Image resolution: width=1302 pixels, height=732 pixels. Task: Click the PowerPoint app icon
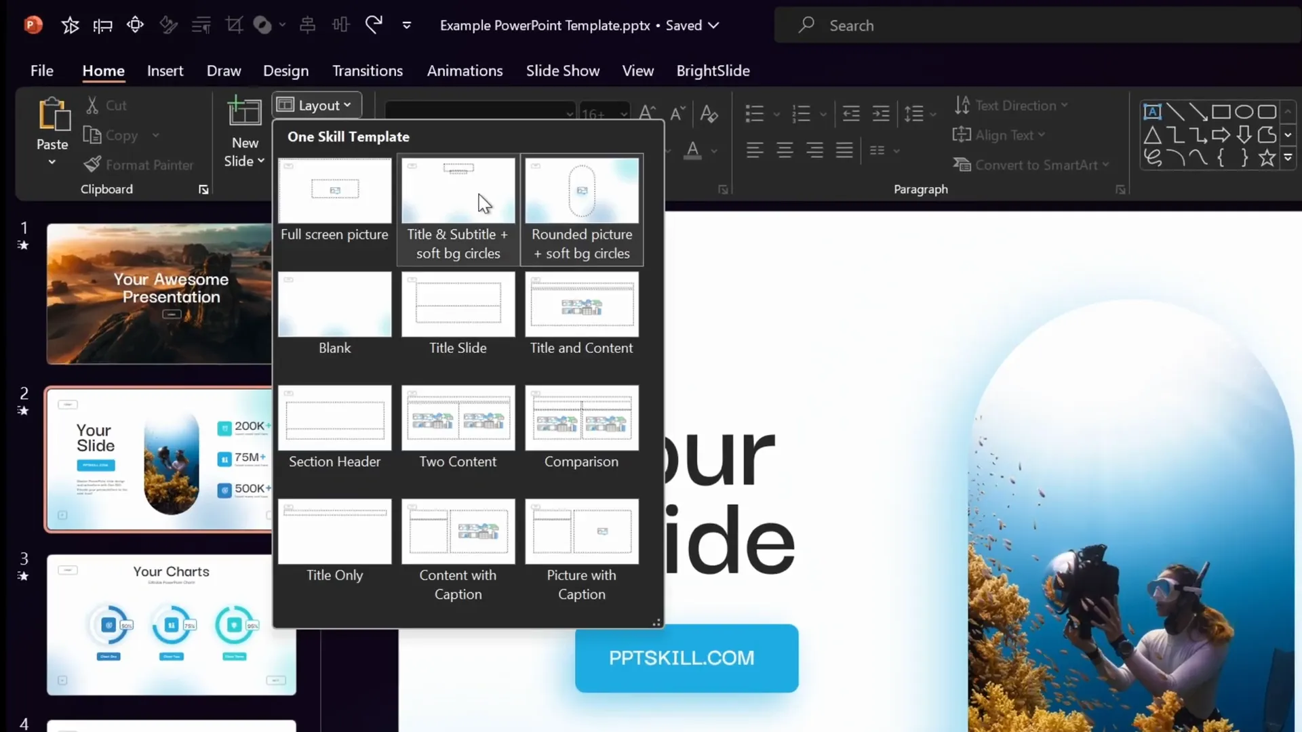pos(33,25)
